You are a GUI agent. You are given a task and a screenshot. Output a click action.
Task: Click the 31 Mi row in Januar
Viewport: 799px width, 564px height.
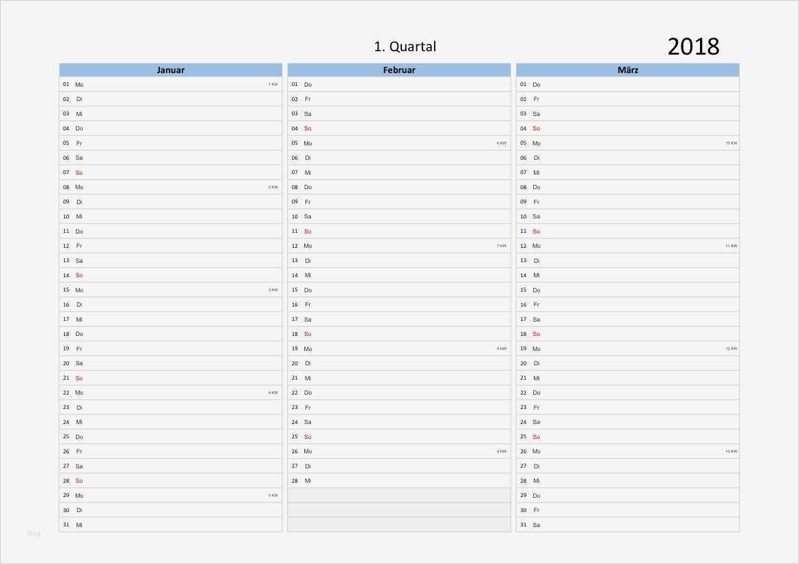pos(170,525)
